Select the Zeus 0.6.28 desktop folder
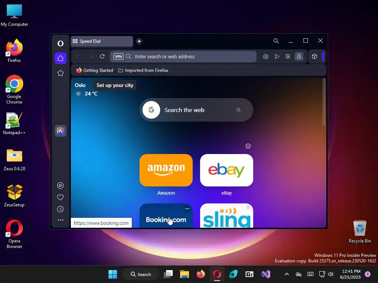 pos(14,160)
